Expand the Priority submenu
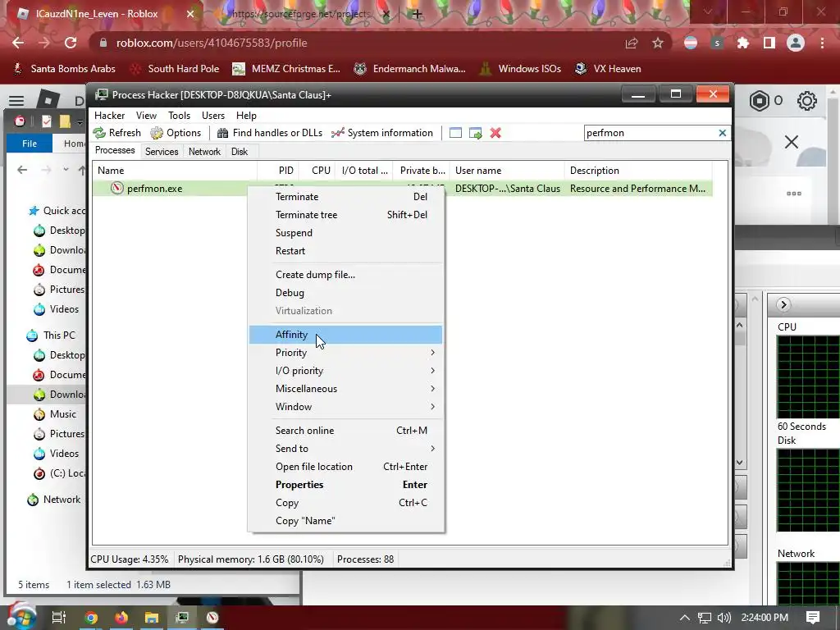The width and height of the screenshot is (840, 630). coord(432,353)
